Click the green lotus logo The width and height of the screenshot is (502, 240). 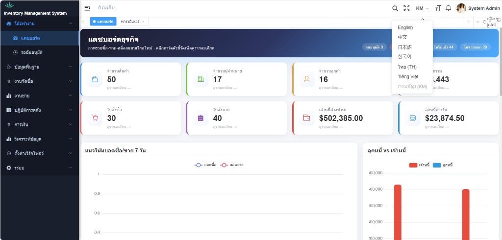tap(10, 5)
